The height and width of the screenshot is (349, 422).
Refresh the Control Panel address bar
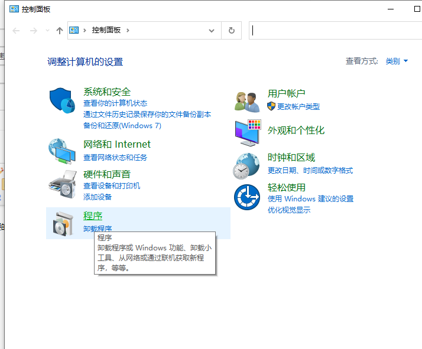tap(231, 31)
